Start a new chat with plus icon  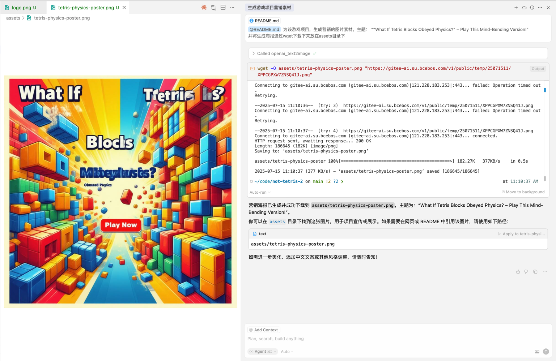tap(516, 8)
